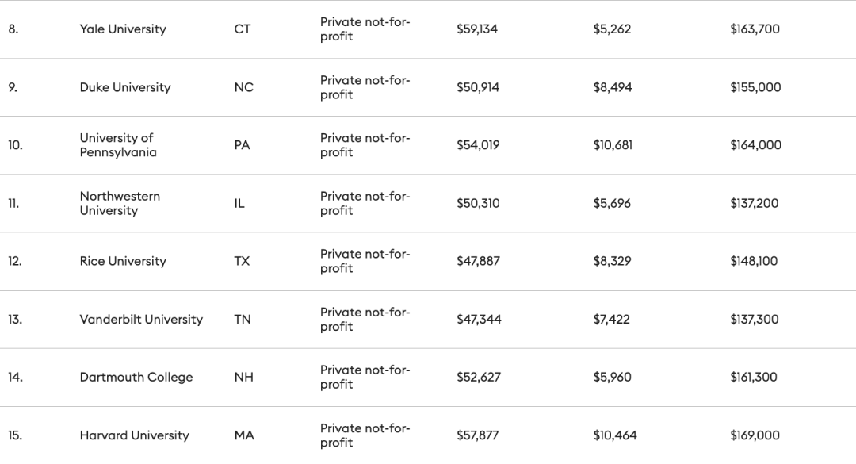The height and width of the screenshot is (464, 856).
Task: Open Northwestern University entry
Action: pos(120,203)
